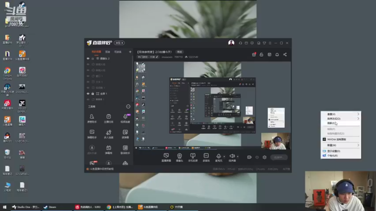Expand 查看(V) submenu arrow in context menu
The height and width of the screenshot is (211, 376).
(358, 114)
